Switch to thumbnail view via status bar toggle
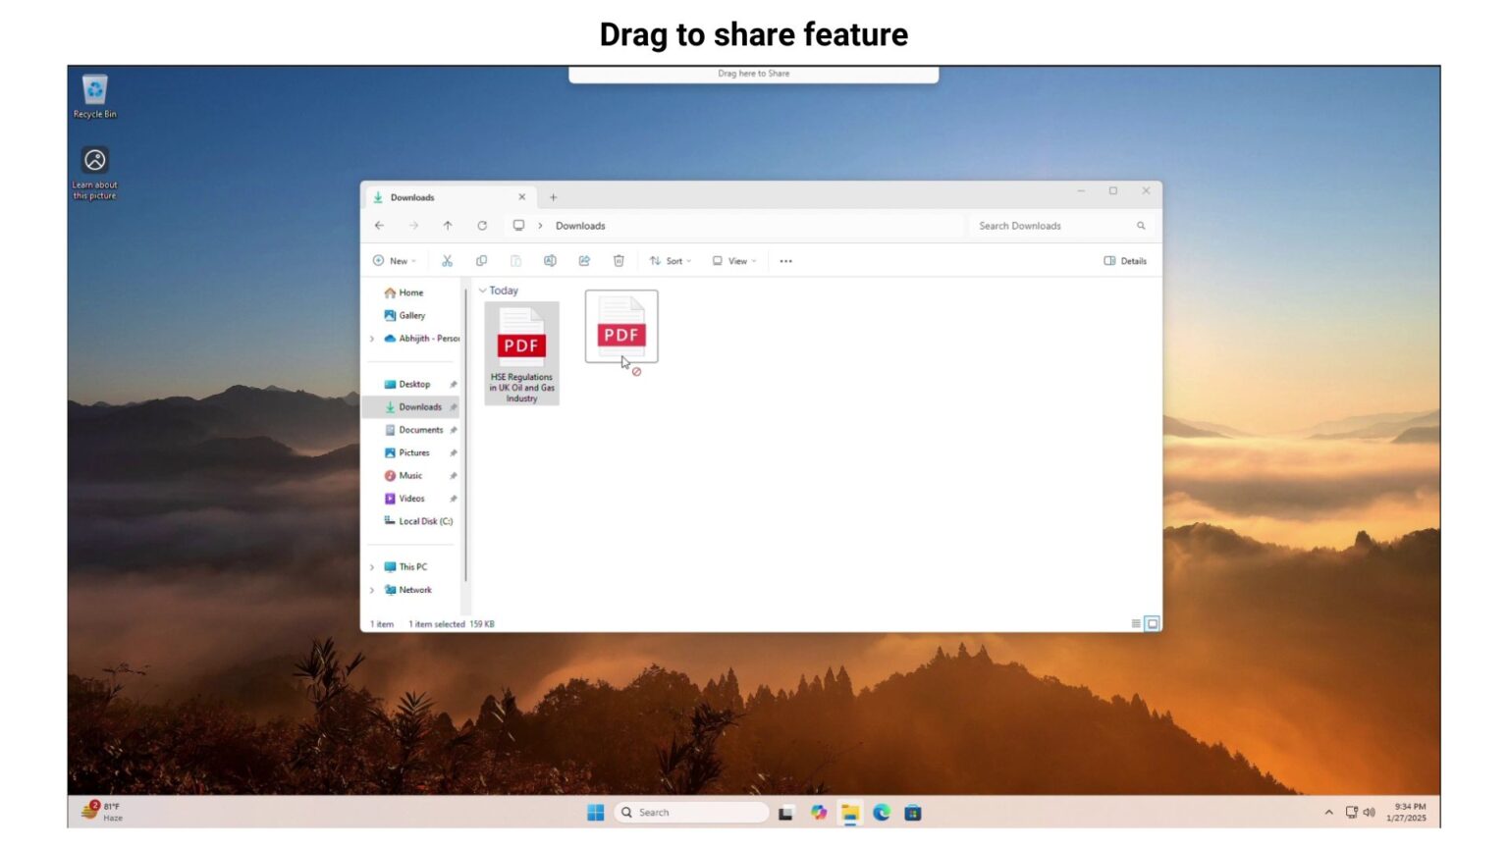Screen dimensions: 1508x848 [1150, 623]
